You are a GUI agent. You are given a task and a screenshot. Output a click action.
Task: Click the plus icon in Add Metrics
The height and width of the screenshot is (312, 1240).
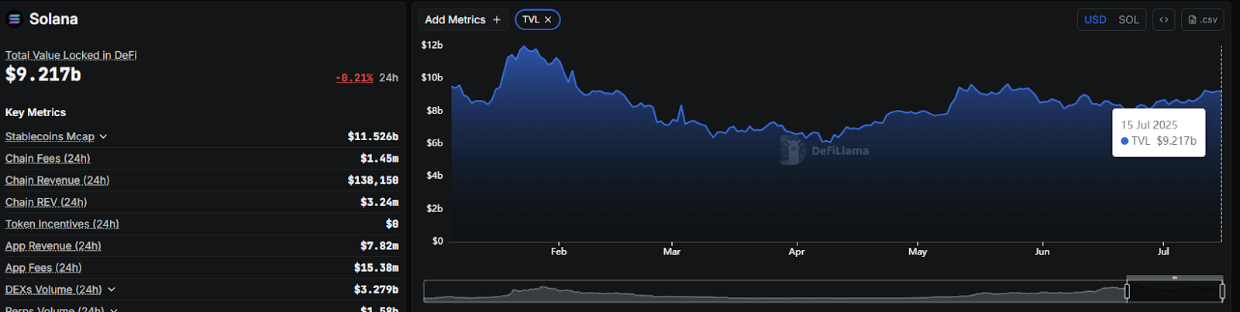497,20
